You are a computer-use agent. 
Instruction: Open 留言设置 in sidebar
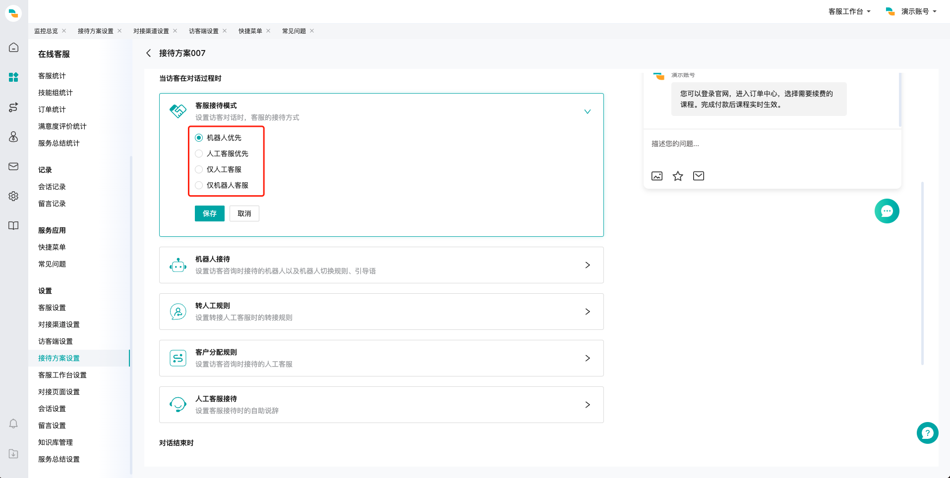click(x=52, y=425)
